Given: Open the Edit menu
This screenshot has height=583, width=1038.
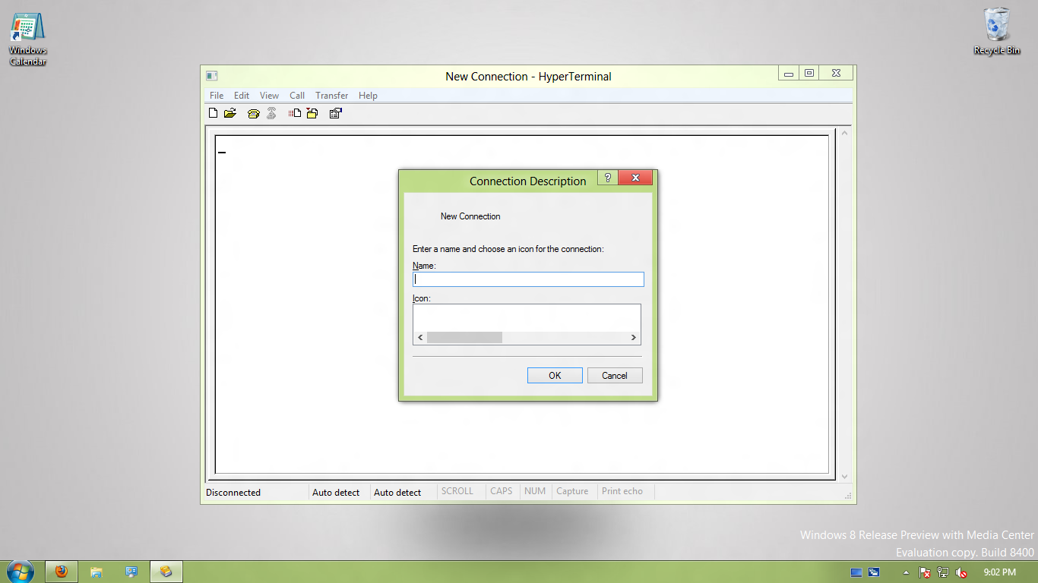Looking at the screenshot, I should pyautogui.click(x=242, y=96).
